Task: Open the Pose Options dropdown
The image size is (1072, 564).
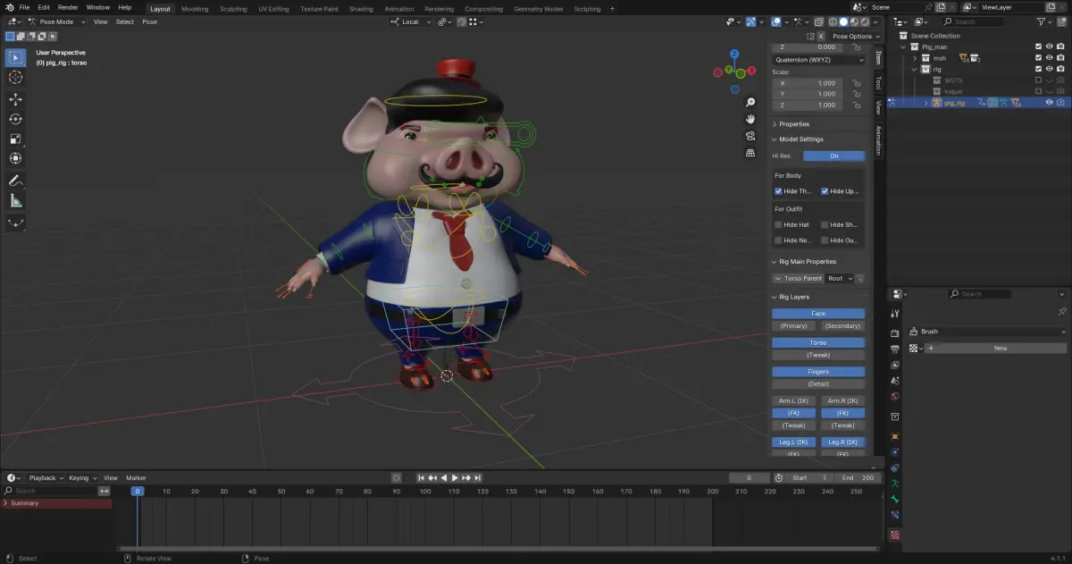Action: [854, 37]
